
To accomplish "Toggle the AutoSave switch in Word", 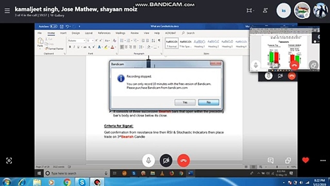I will [54, 26].
